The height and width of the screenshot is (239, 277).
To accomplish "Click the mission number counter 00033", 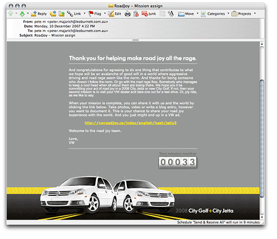I will pyautogui.click(x=178, y=162).
